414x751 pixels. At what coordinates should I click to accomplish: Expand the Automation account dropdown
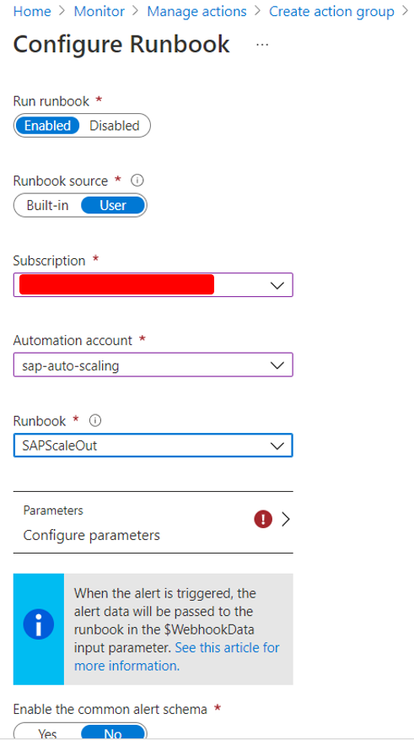pyautogui.click(x=153, y=365)
